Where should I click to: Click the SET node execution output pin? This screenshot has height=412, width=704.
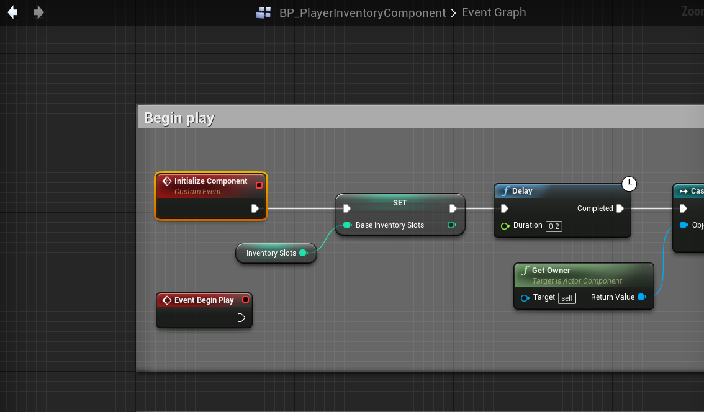[x=453, y=208]
